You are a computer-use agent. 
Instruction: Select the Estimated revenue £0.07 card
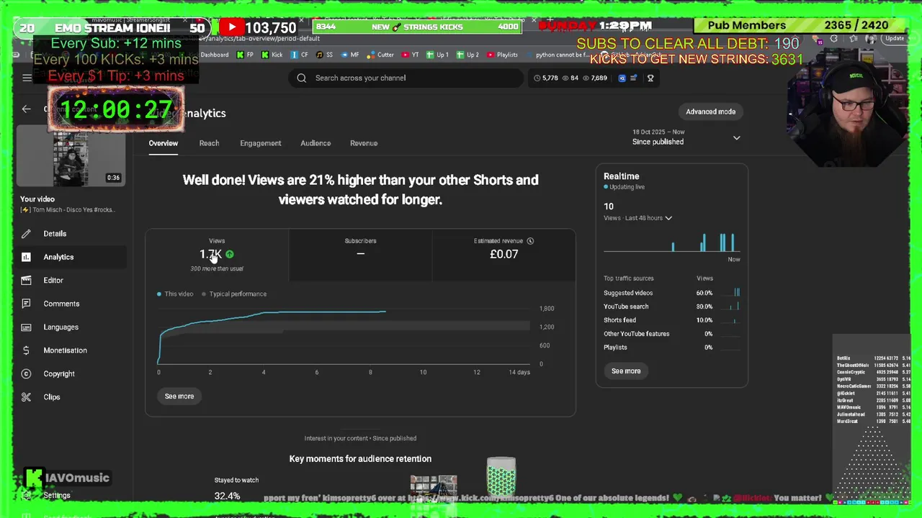tap(503, 255)
